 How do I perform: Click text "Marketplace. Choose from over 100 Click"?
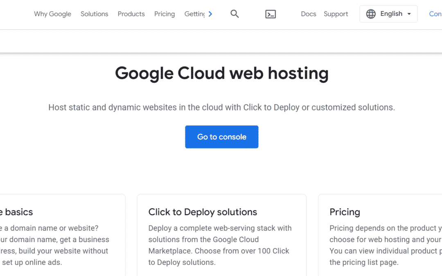(219, 251)
